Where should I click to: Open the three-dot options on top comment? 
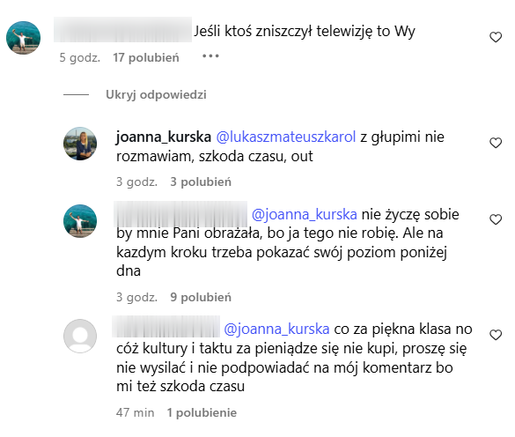click(x=210, y=56)
